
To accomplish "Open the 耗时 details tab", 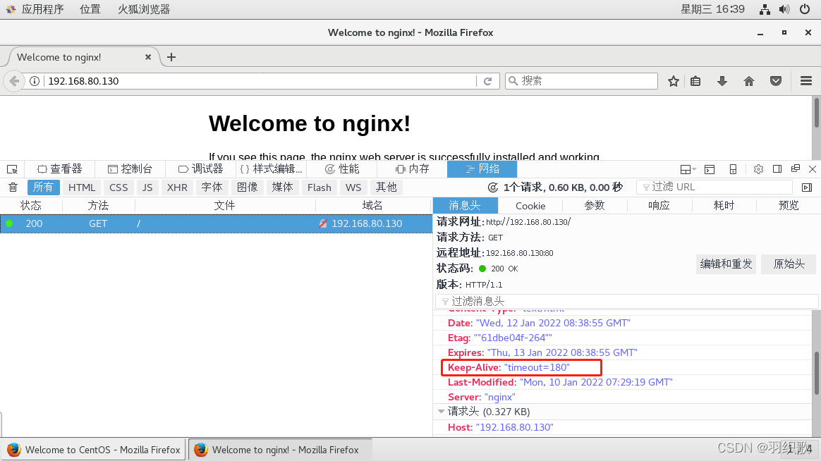I will [x=724, y=206].
